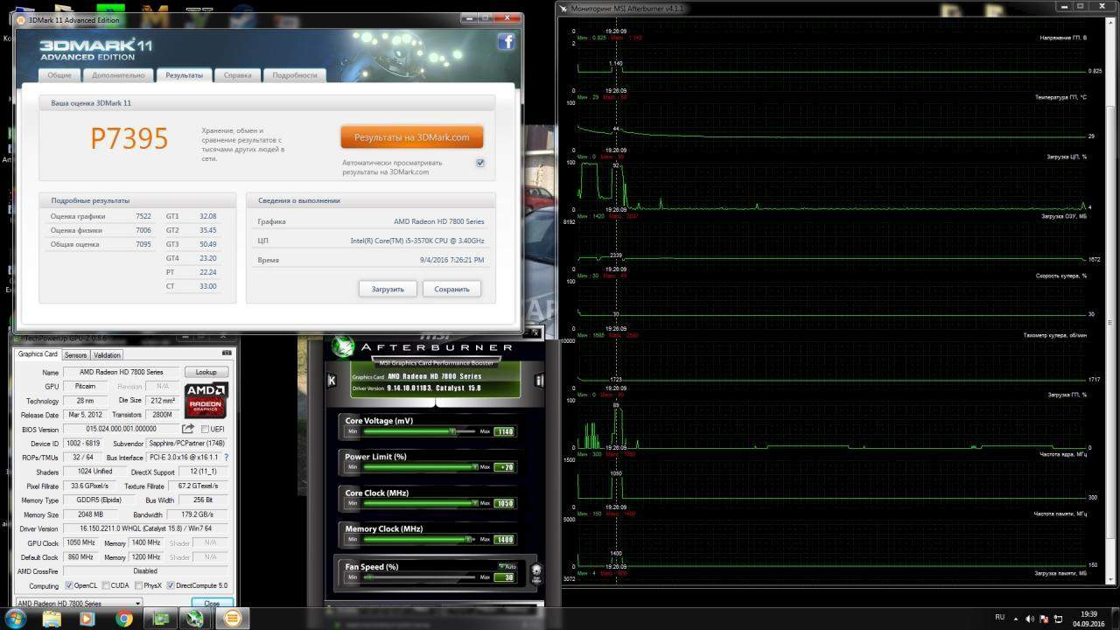The width and height of the screenshot is (1120, 630).
Task: Select the Graphics Card tab in GPU-Z
Action: coord(38,354)
